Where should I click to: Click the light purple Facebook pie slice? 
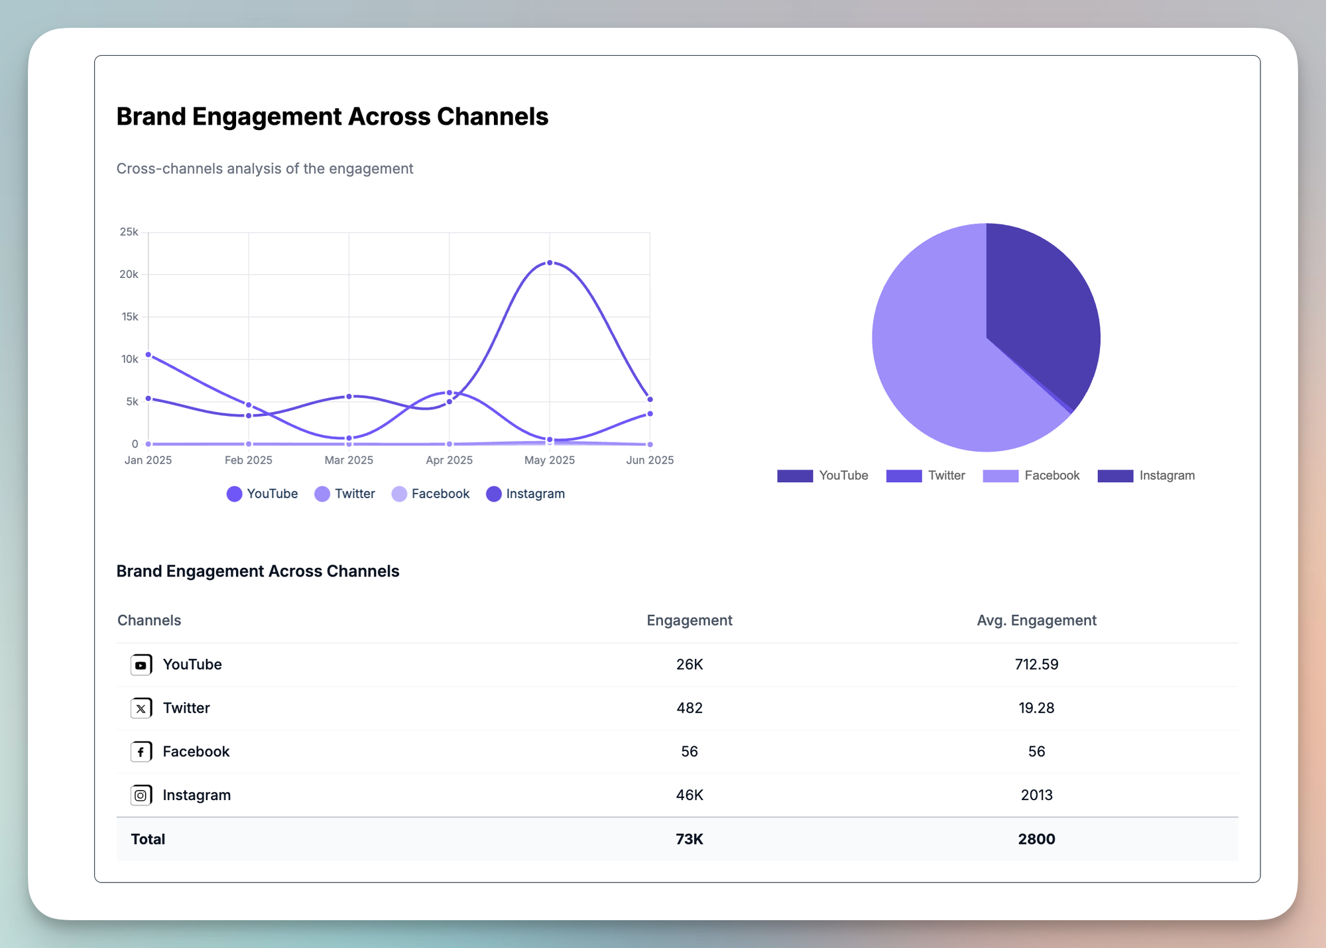tap(928, 358)
